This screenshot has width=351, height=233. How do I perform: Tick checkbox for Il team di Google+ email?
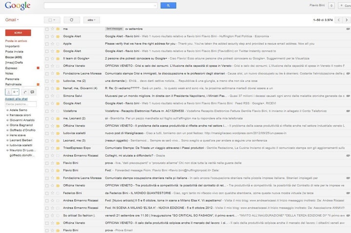coord(47,58)
